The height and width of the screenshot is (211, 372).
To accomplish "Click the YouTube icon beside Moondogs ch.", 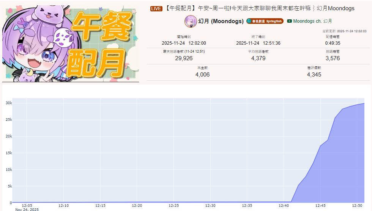I will point(290,22).
